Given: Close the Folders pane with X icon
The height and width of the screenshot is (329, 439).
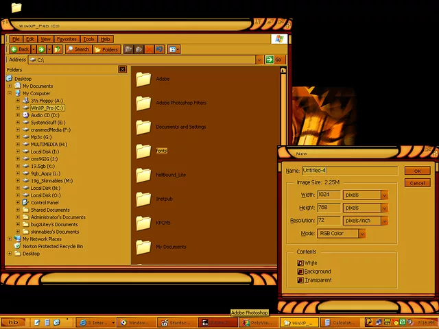Looking at the screenshot, I should click(x=122, y=69).
